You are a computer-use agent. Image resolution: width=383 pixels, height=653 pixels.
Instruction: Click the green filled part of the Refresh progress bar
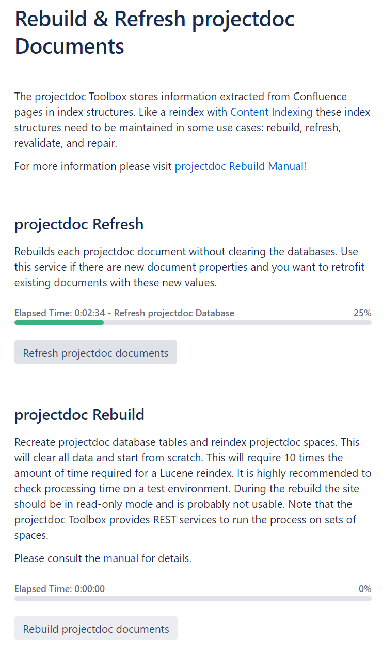pos(59,323)
